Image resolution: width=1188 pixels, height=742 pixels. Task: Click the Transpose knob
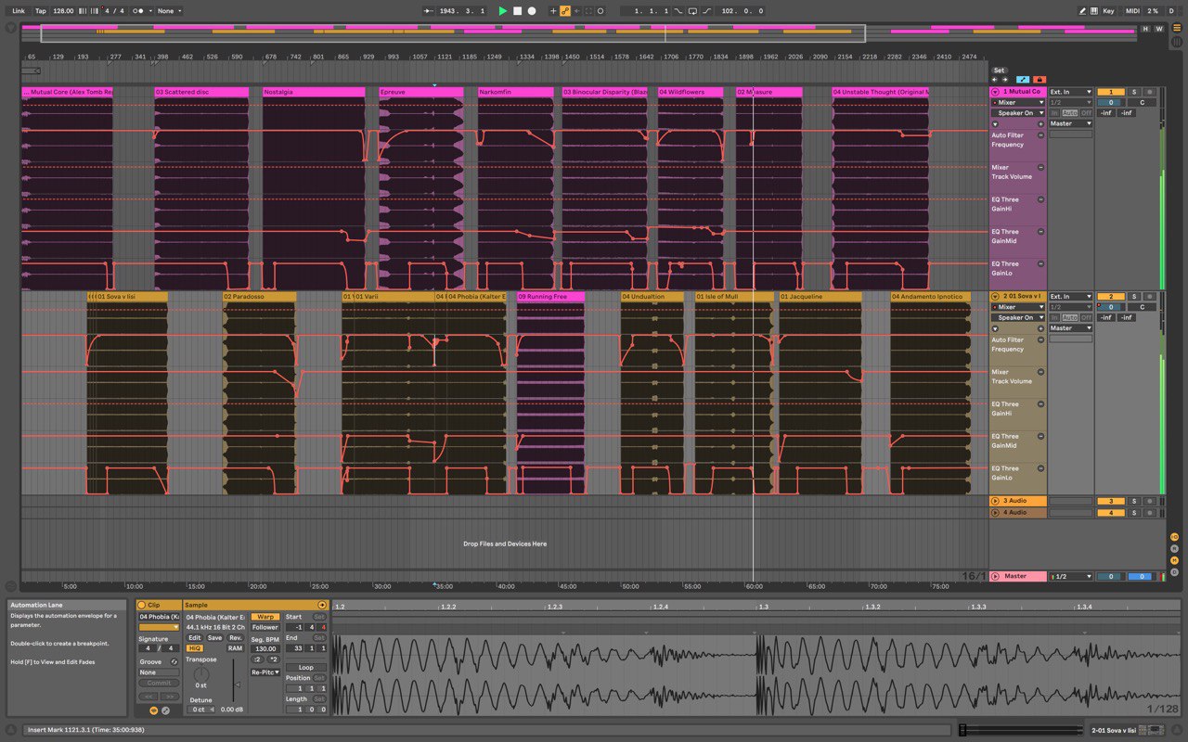[x=201, y=674]
